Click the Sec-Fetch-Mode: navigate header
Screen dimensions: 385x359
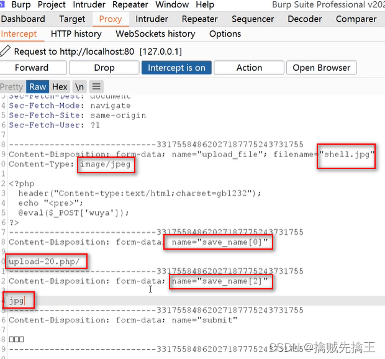[x=70, y=106]
